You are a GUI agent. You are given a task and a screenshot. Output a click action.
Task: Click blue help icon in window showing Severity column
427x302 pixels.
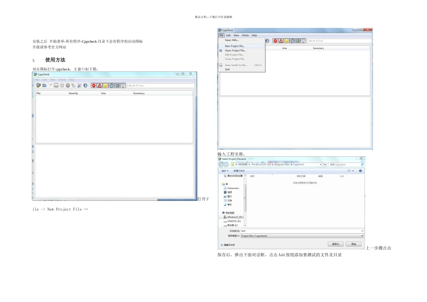(85, 85)
